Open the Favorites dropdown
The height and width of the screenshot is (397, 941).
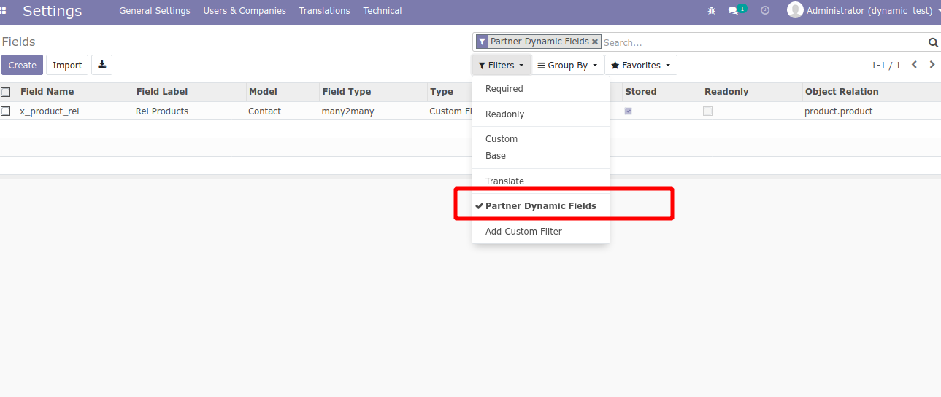[x=640, y=66]
